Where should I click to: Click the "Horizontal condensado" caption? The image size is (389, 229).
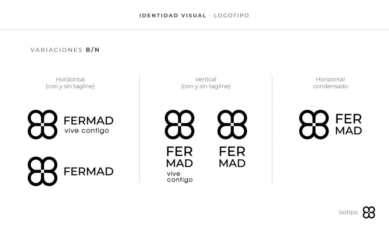tap(330, 83)
